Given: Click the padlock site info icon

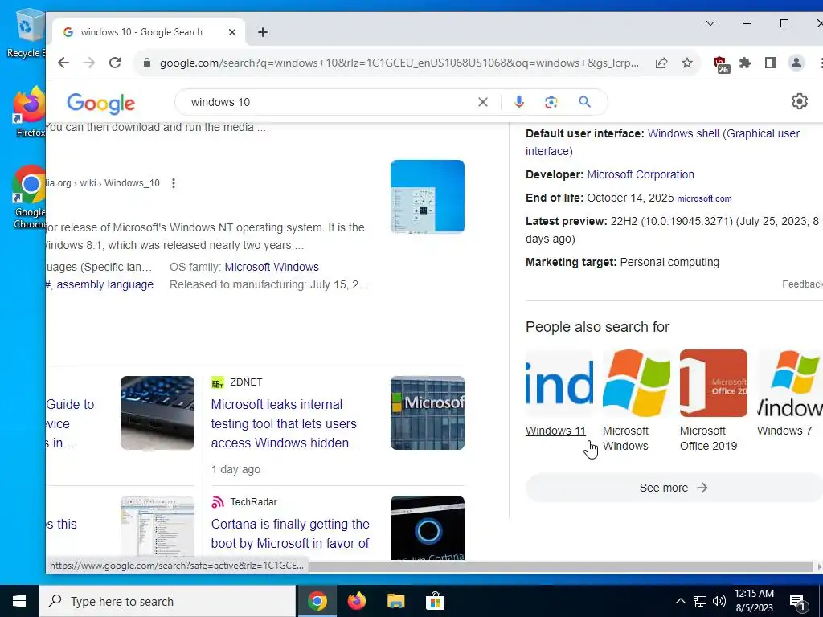Looking at the screenshot, I should tap(147, 63).
